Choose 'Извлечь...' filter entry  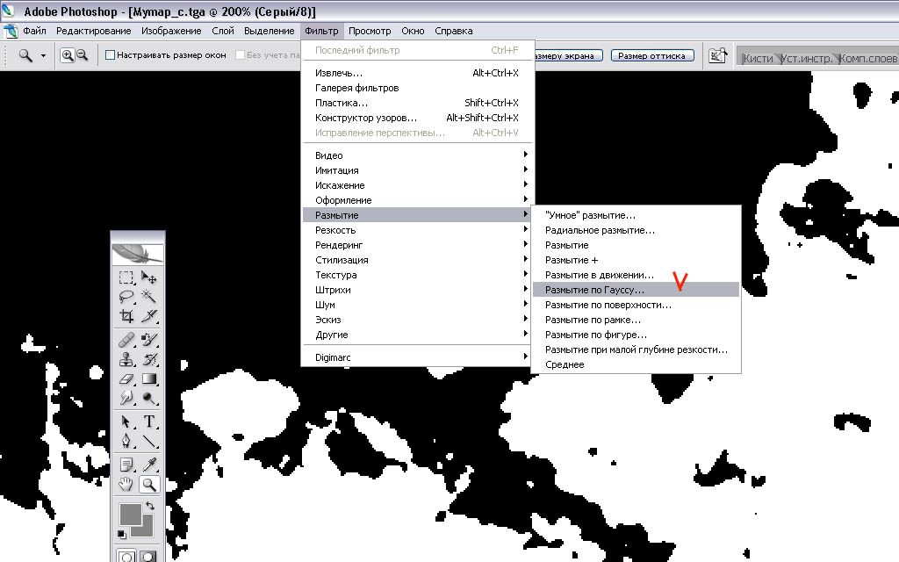click(x=417, y=73)
